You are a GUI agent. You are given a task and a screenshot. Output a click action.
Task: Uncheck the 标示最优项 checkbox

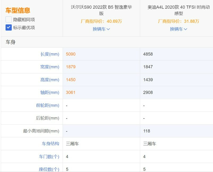tap(9, 28)
